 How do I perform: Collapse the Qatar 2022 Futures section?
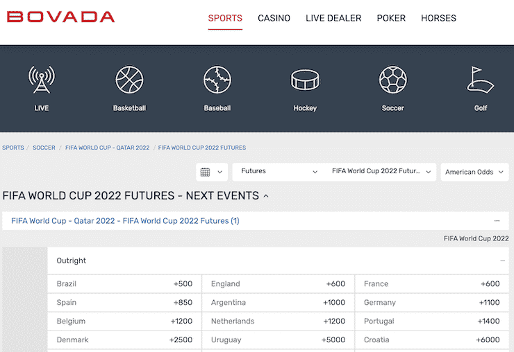pos(497,221)
